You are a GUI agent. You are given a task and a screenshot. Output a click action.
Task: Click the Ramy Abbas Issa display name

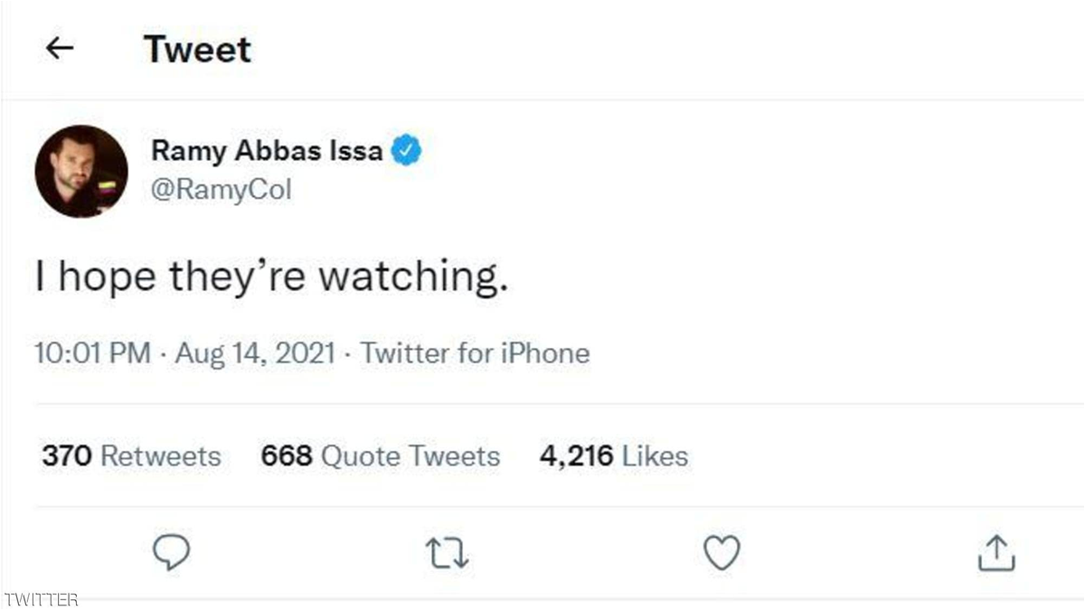click(x=267, y=151)
